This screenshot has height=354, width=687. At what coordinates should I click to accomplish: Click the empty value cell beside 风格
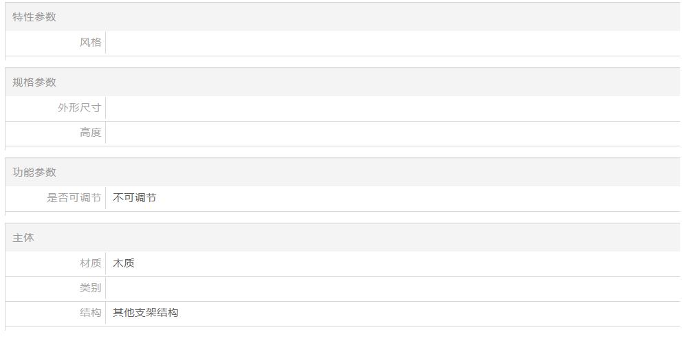(x=392, y=43)
